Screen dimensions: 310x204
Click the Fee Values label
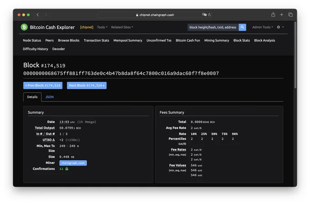177,165
